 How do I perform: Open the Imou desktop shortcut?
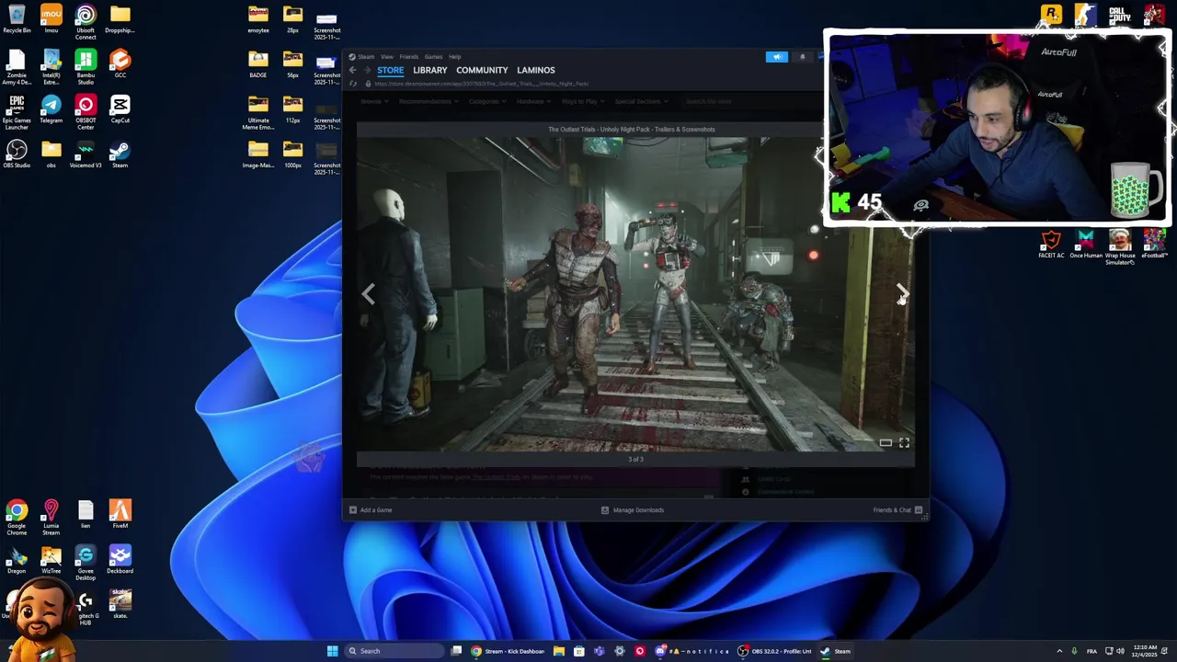coord(51,19)
